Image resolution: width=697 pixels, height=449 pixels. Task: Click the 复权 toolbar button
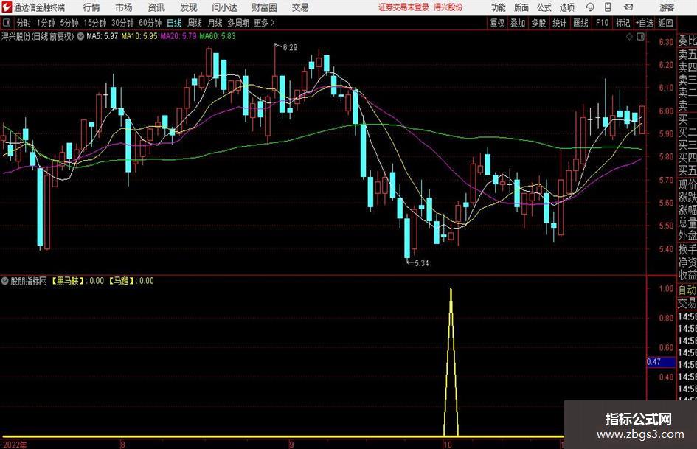pos(497,23)
